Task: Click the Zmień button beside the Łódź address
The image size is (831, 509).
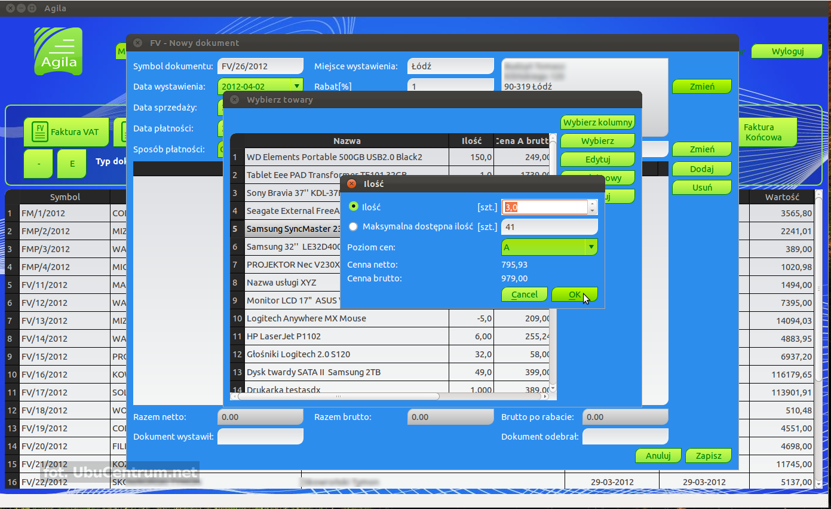Action: click(702, 87)
